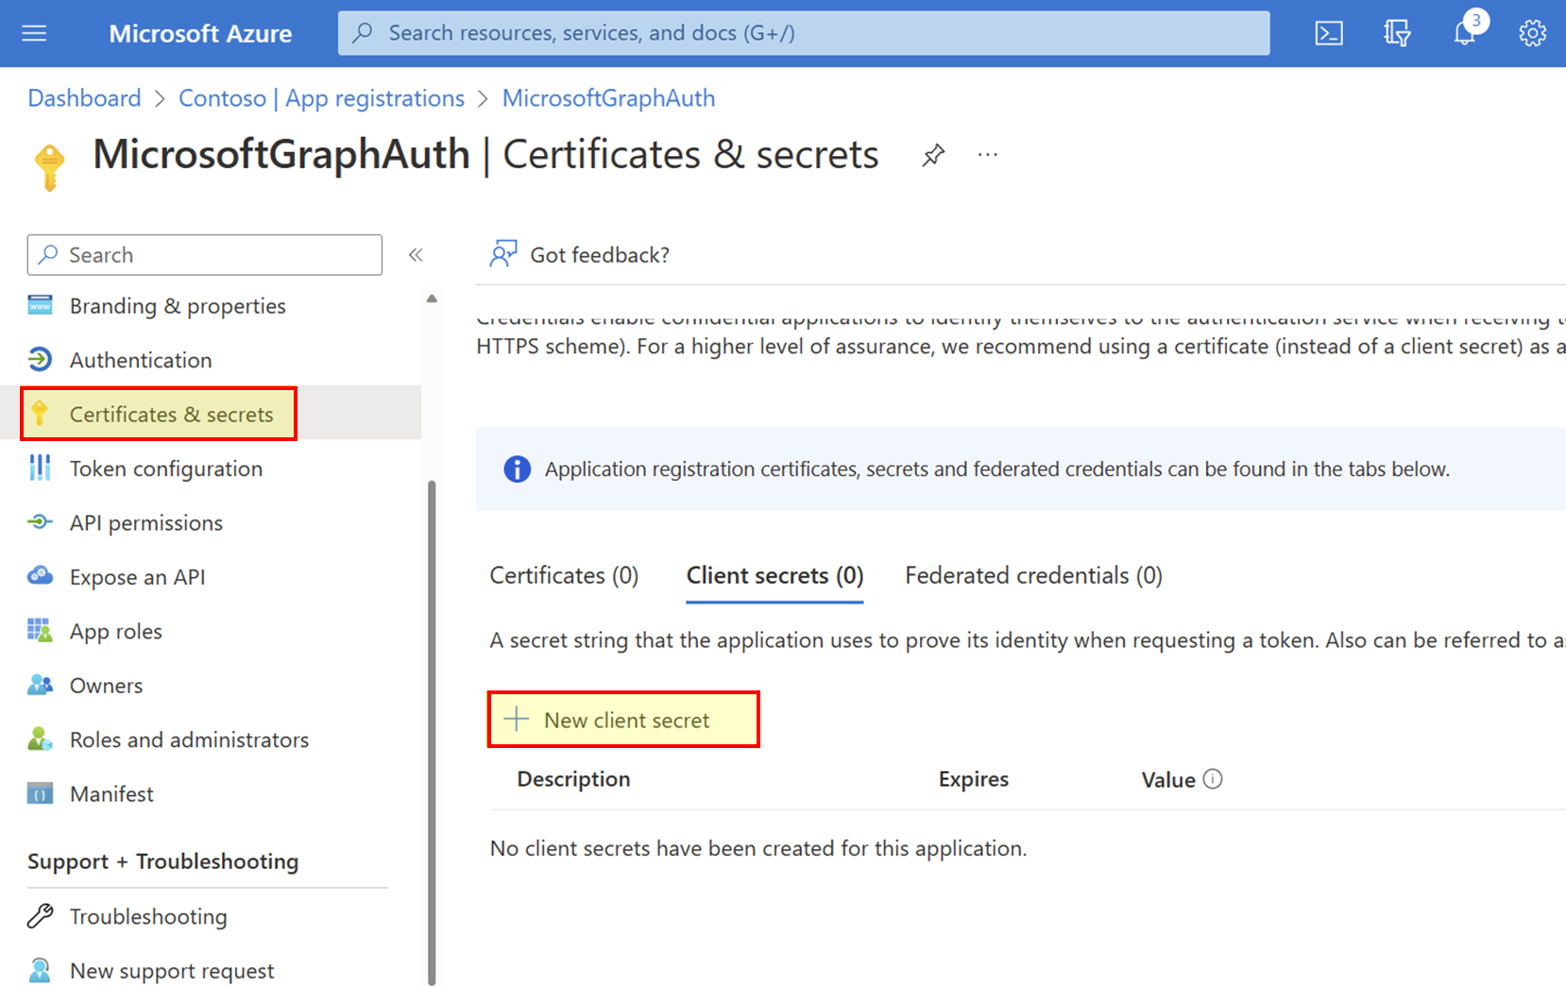Click the large key icon beside title
The width and height of the screenshot is (1566, 987).
point(49,167)
